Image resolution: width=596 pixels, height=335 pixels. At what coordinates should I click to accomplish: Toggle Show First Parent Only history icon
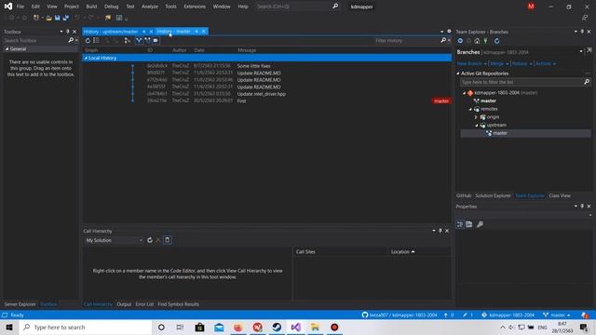[128, 40]
